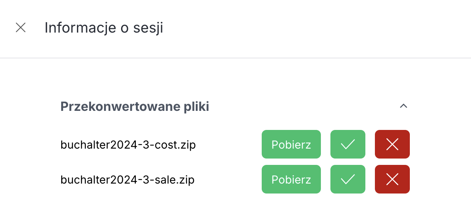The height and width of the screenshot is (209, 471).
Task: Download buchalter2024-3-sale.zip with Pobierz
Action: click(291, 179)
